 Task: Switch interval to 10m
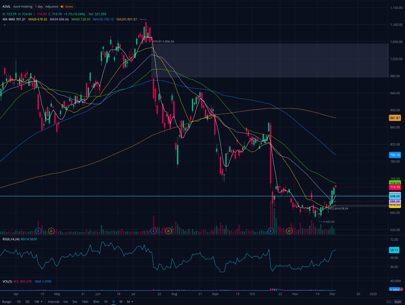tap(85, 302)
